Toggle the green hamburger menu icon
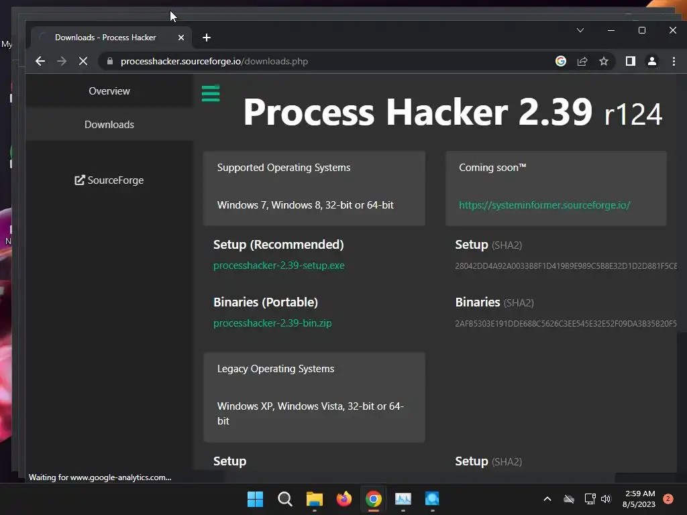687x515 pixels. pyautogui.click(x=211, y=93)
